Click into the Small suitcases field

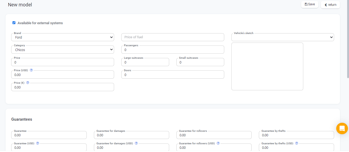click(x=200, y=62)
